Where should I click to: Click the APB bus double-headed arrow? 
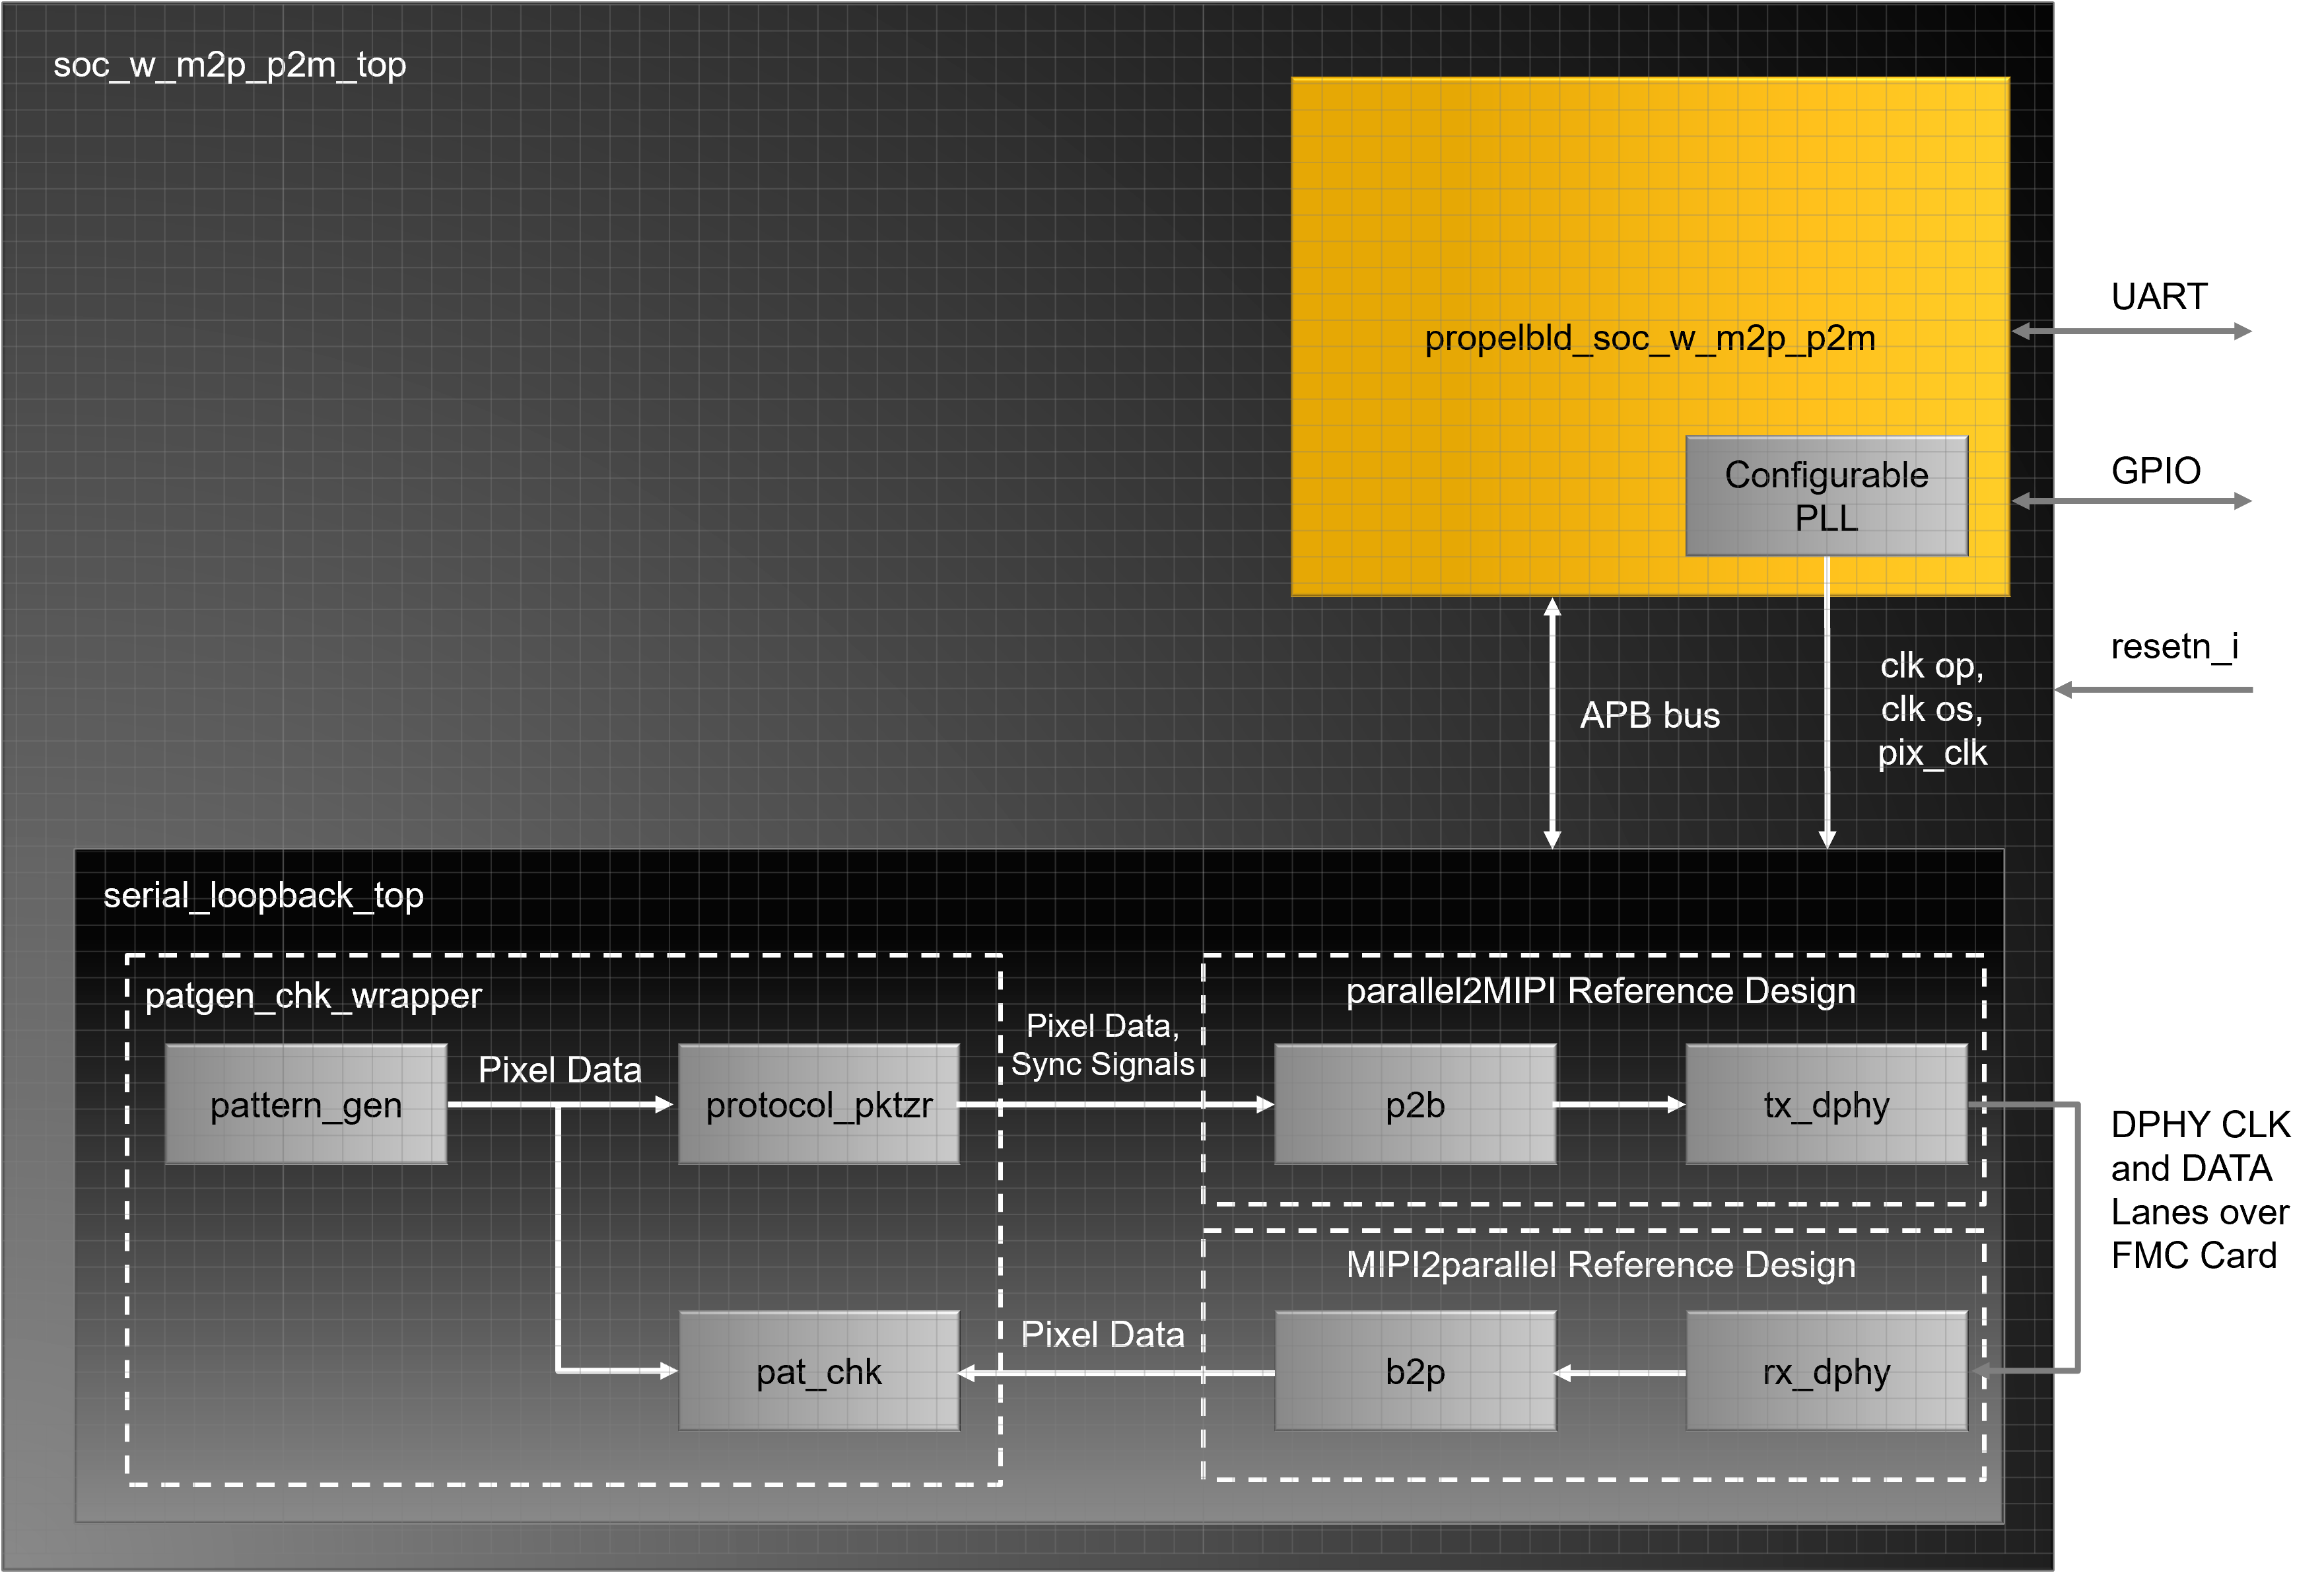click(x=1552, y=723)
